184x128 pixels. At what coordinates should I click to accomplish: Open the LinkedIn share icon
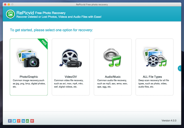[23, 121]
